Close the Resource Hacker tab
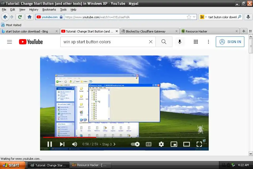The width and height of the screenshot is (253, 169). [x=237, y=31]
